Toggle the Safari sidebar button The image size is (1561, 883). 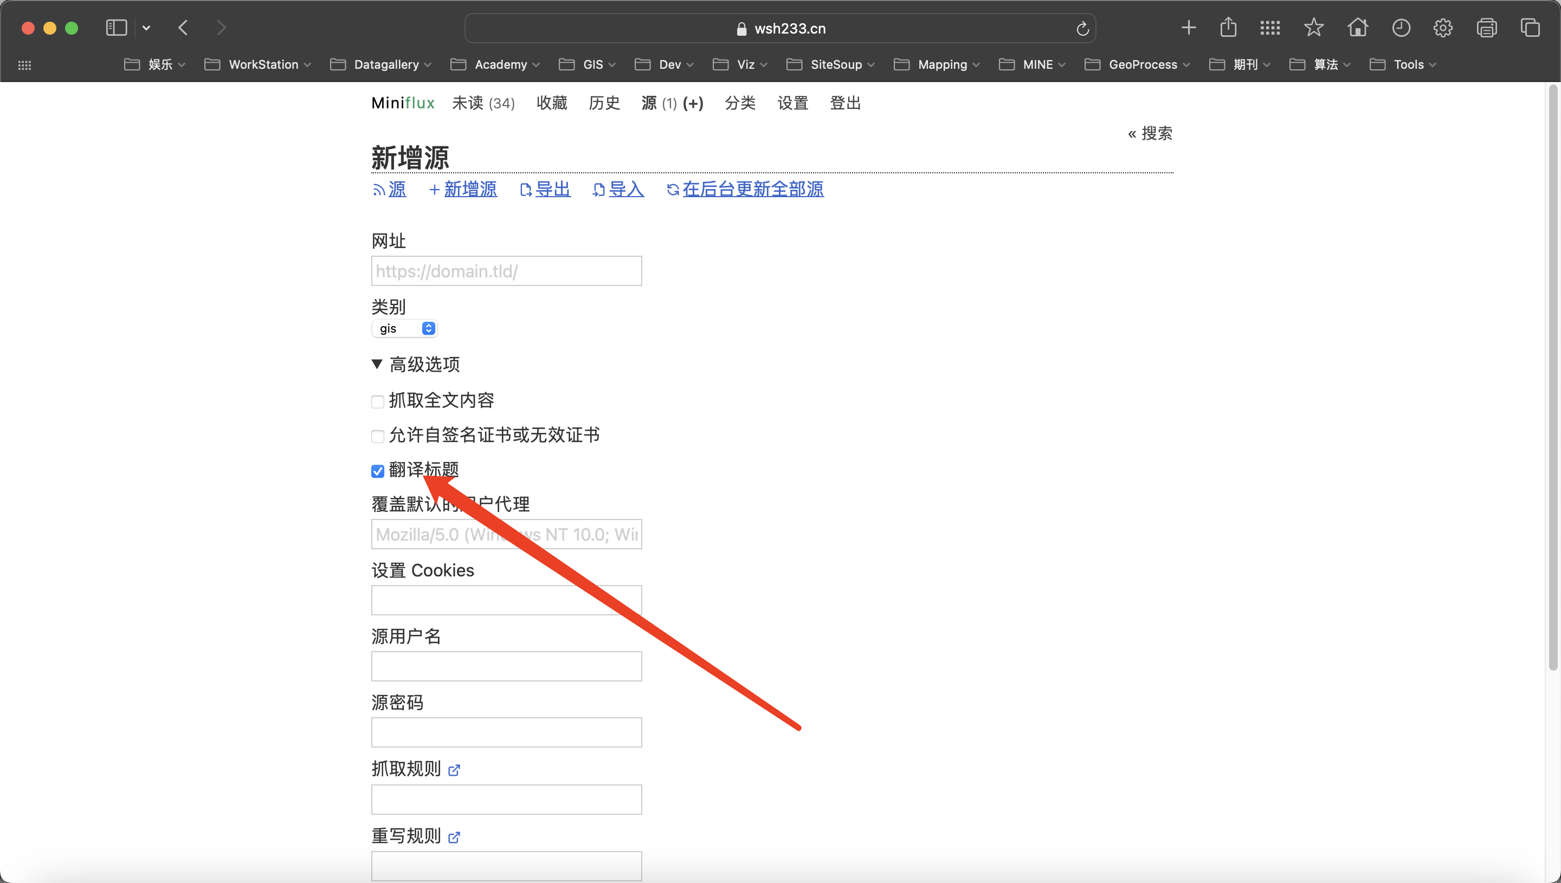tap(116, 28)
